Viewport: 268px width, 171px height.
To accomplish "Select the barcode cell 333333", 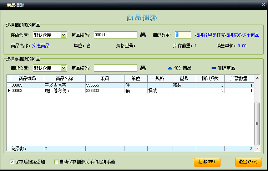I will (105, 90).
